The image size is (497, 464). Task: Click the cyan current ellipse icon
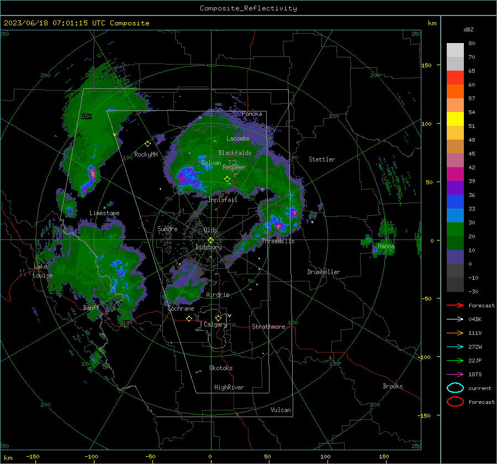[455, 388]
